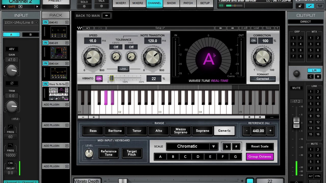Screen dimensions: 326x183
Task: Switch to the MIXER1 tab
Action: [121, 3]
